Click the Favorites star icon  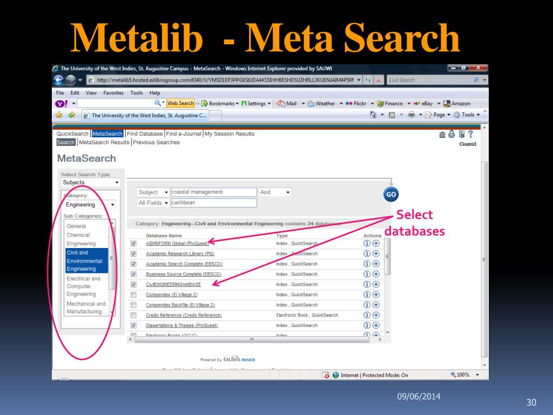(x=59, y=115)
